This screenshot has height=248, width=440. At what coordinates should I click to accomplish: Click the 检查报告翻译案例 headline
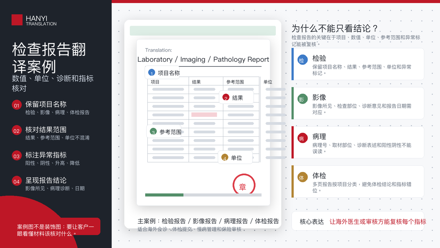[49, 58]
